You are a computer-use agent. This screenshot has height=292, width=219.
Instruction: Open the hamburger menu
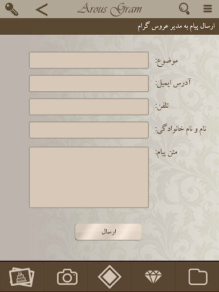coord(208,9)
